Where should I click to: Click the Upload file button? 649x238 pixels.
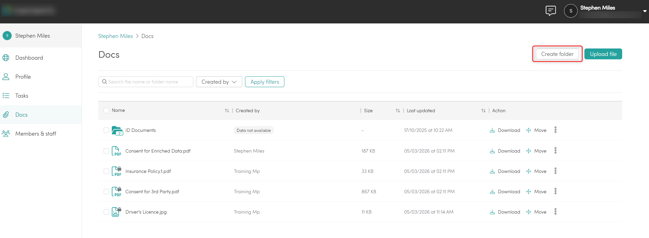pyautogui.click(x=603, y=54)
